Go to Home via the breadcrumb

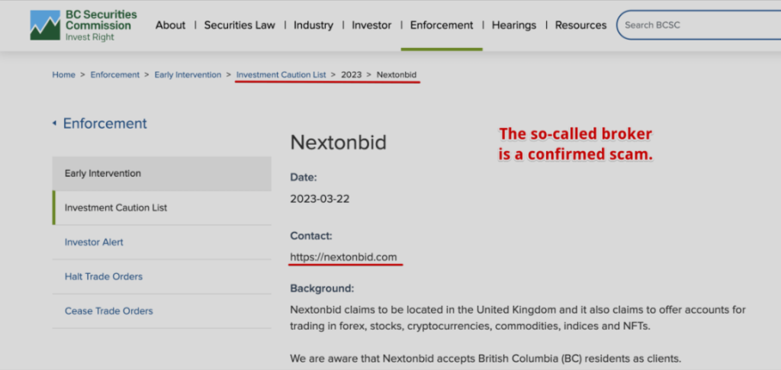tap(63, 75)
